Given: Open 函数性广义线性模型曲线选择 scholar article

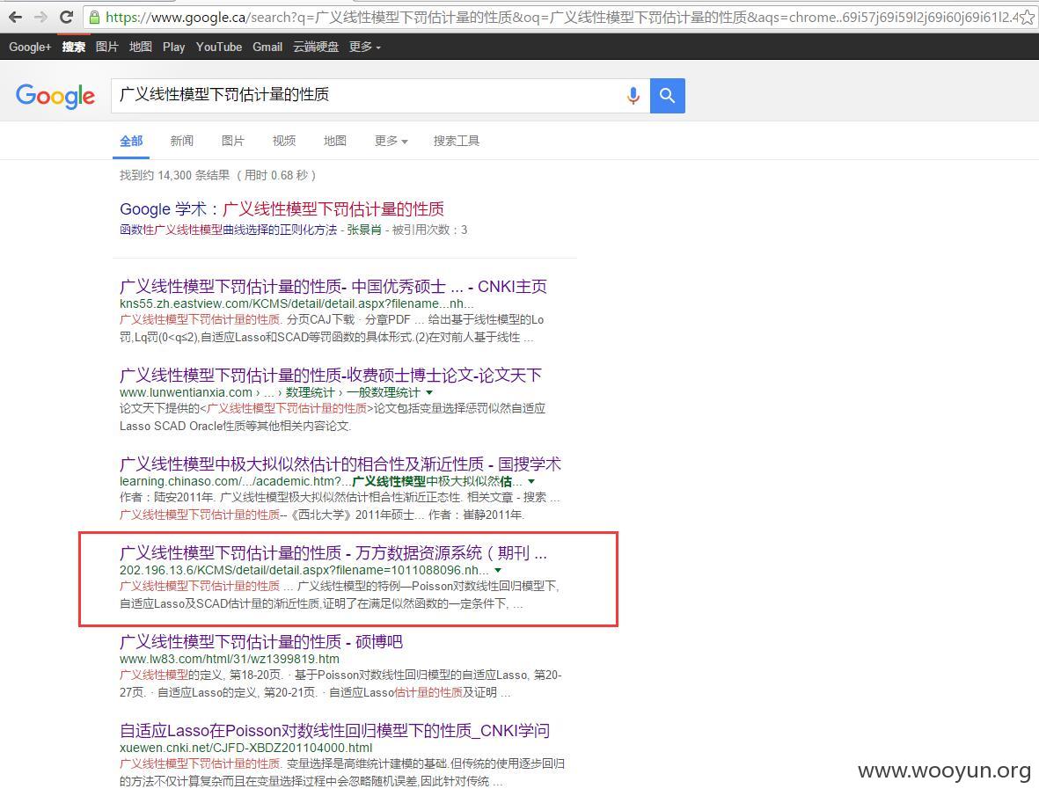Looking at the screenshot, I should 228,230.
